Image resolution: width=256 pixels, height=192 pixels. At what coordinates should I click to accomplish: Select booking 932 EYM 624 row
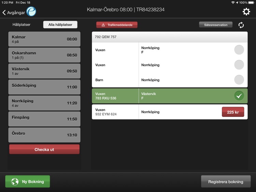(170, 112)
